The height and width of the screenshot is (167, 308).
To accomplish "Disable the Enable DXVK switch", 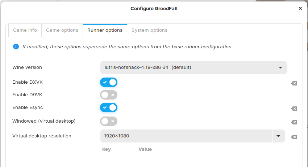I will (x=109, y=82).
